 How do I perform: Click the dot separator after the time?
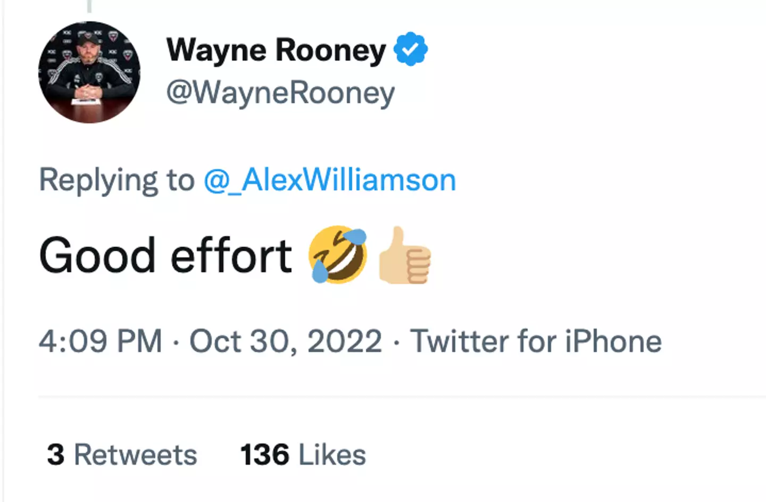click(176, 342)
